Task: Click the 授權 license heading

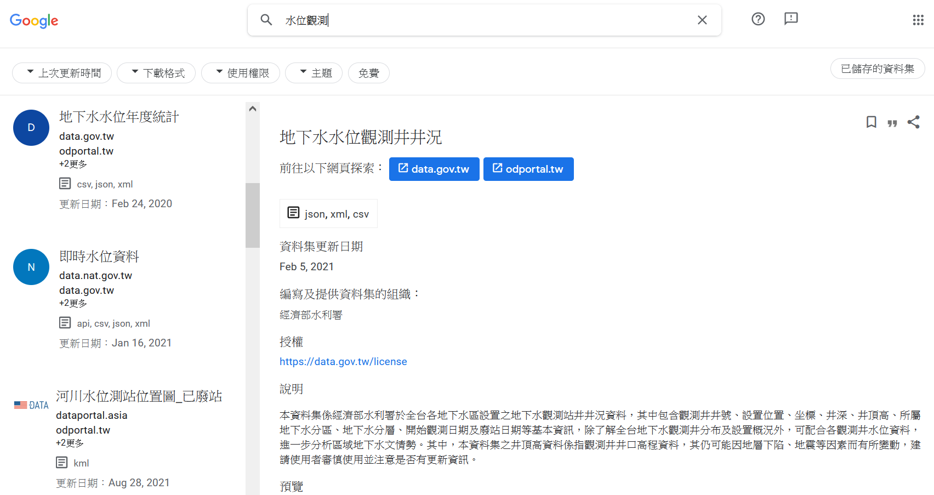Action: (292, 342)
